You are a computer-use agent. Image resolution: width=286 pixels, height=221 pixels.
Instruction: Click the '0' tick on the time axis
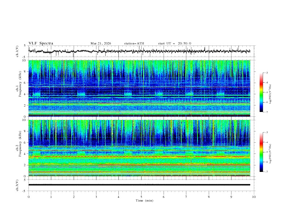point(29,197)
